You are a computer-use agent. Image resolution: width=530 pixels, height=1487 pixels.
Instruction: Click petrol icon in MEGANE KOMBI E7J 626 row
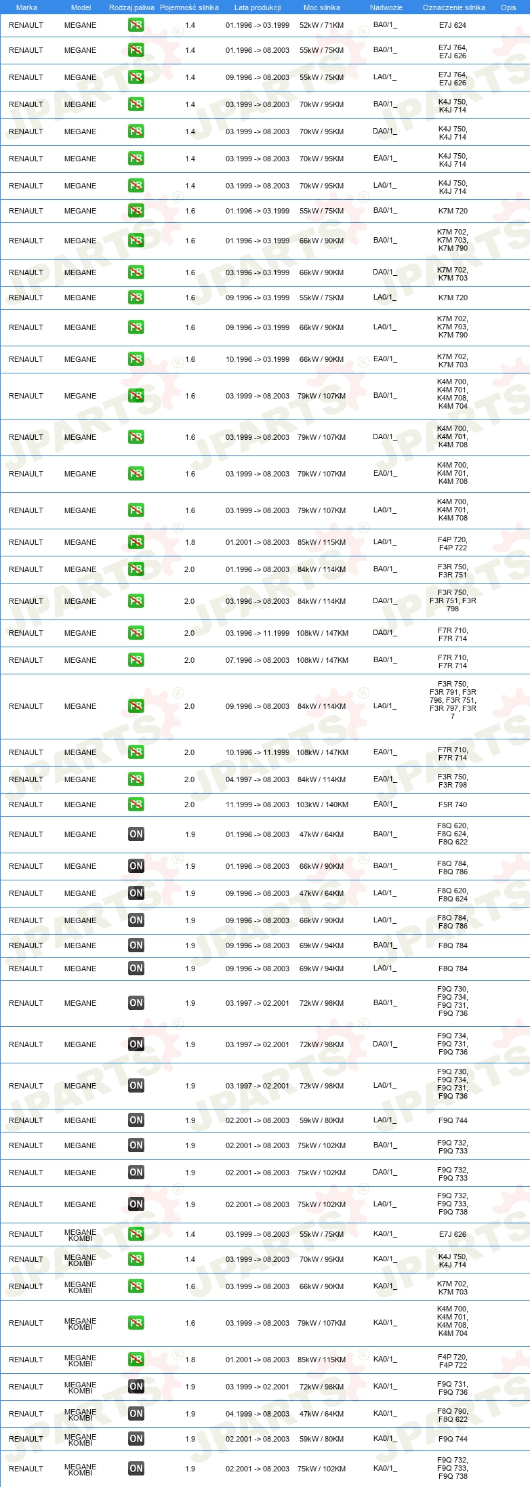(x=136, y=1234)
